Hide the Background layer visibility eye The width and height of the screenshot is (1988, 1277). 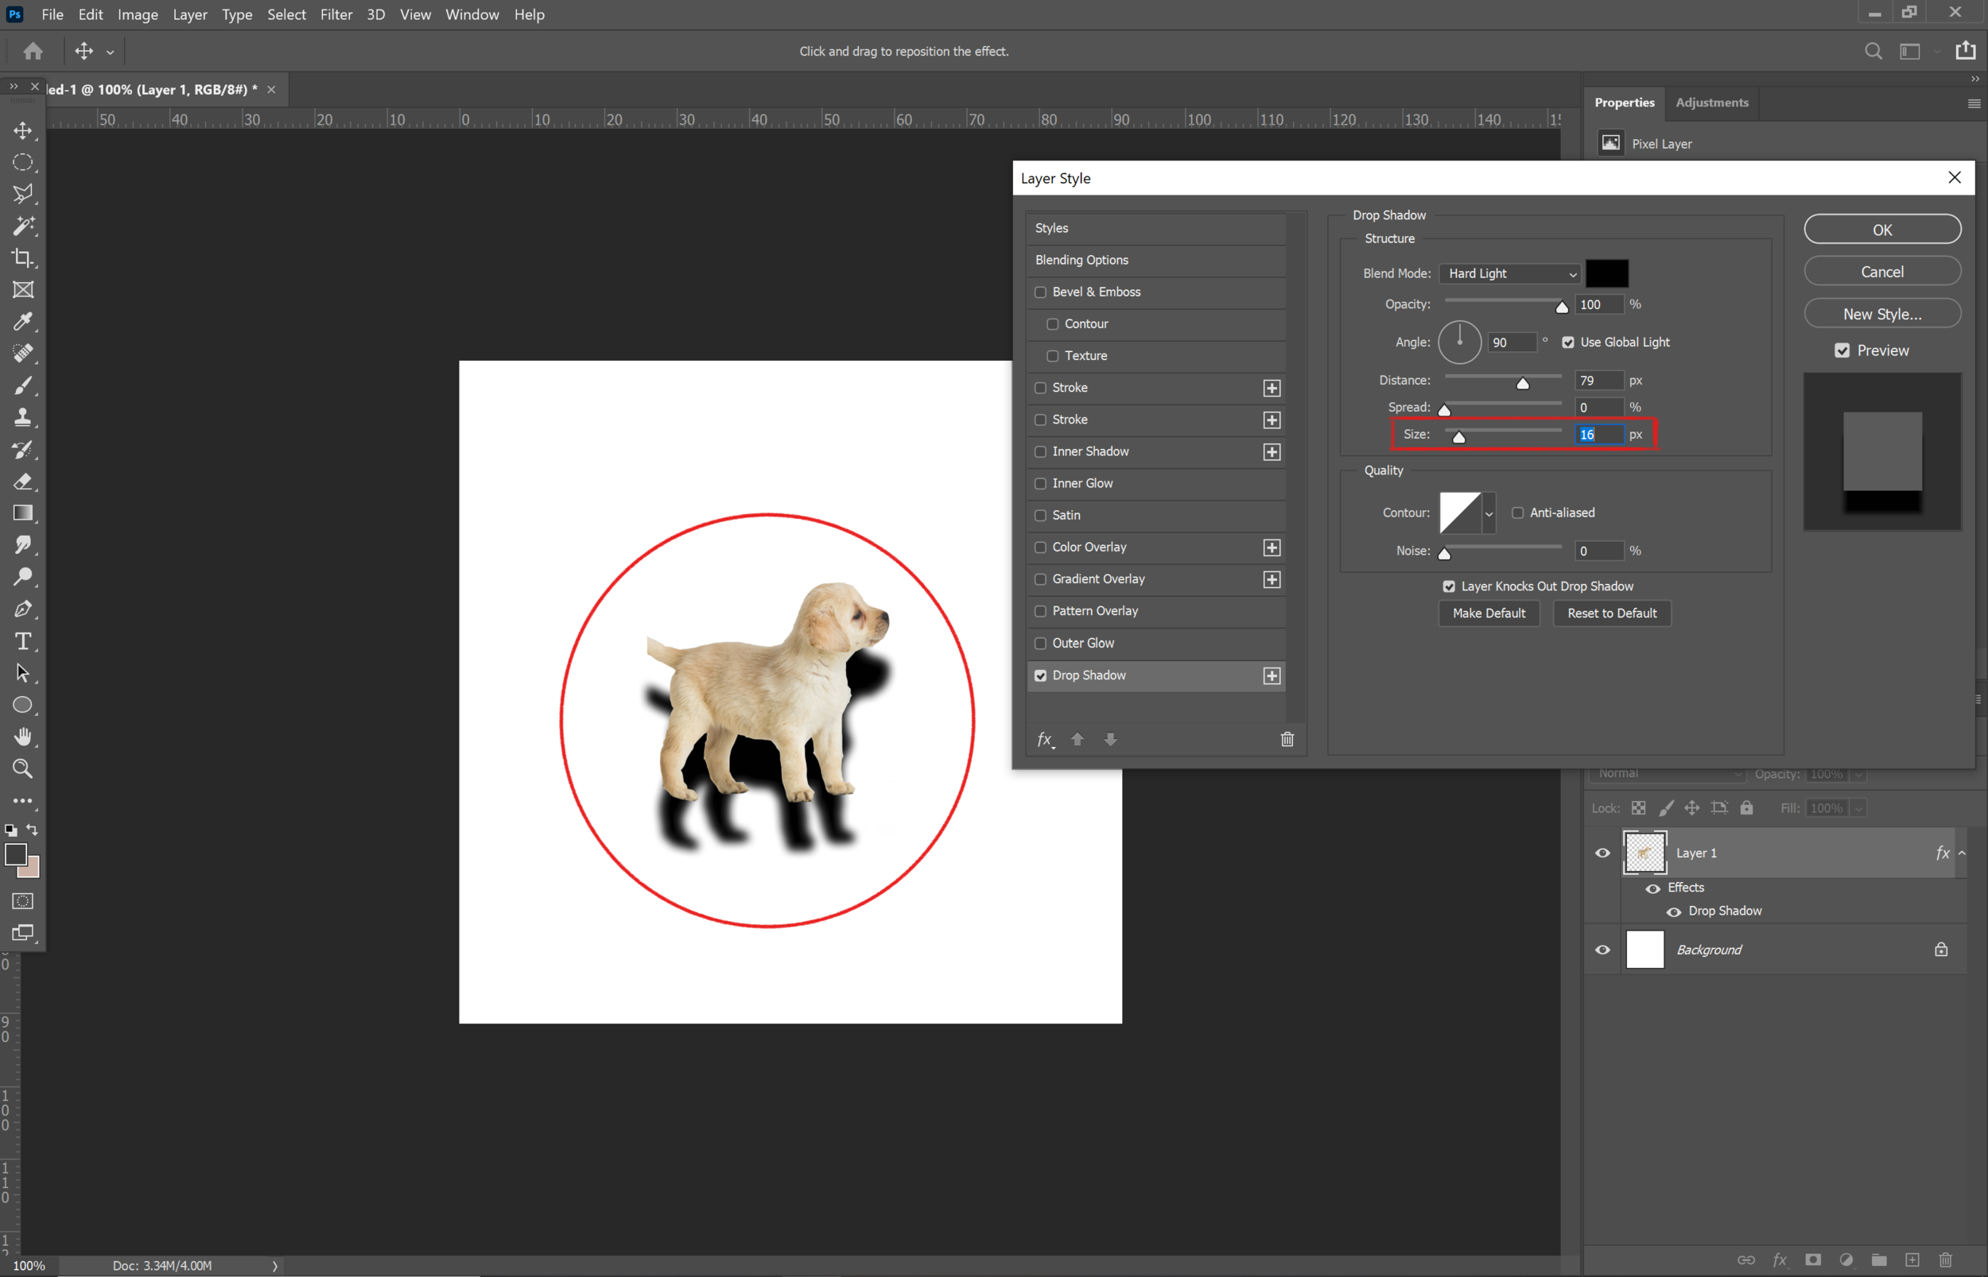pos(1602,950)
